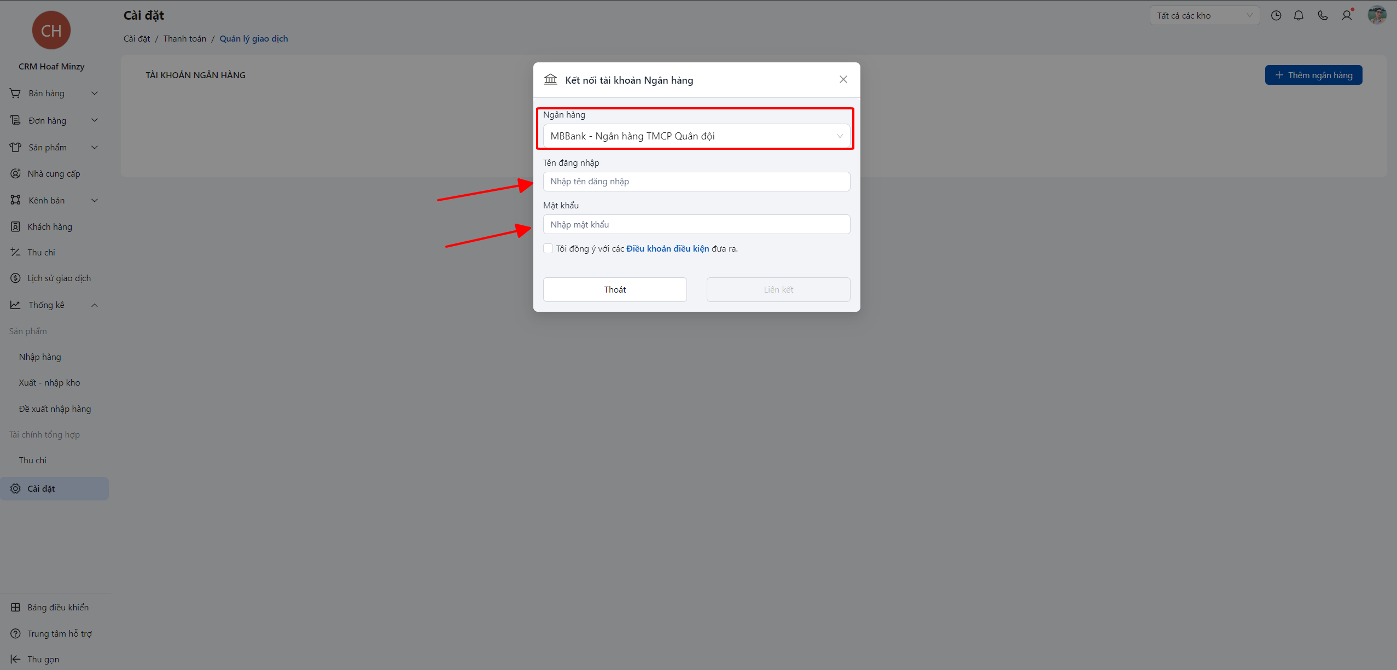Open Tất cả các kho warehouse dropdown
This screenshot has height=670, width=1397.
click(x=1204, y=15)
